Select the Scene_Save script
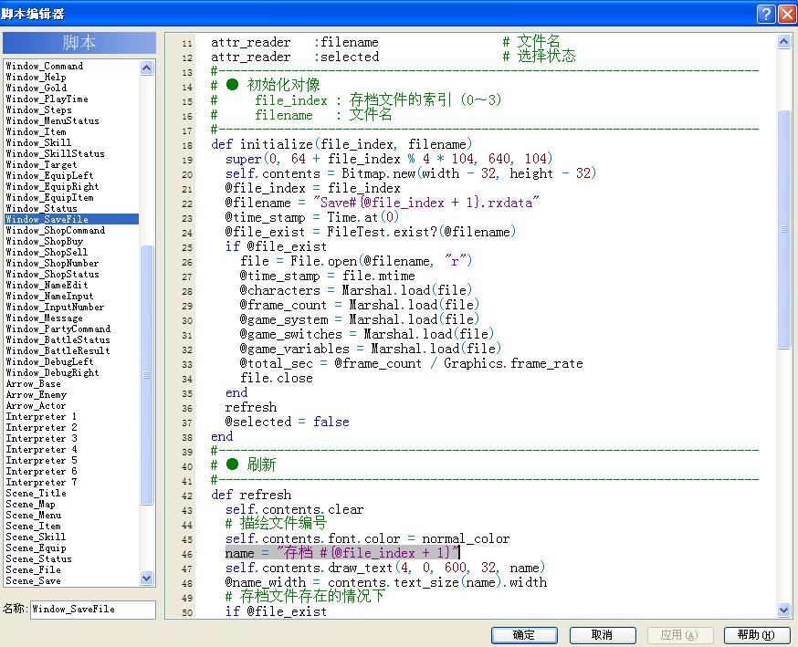Image resolution: width=798 pixels, height=647 pixels. (x=33, y=581)
